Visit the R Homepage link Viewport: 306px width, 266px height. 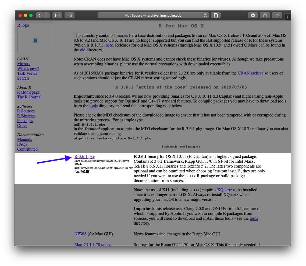pos(28,92)
